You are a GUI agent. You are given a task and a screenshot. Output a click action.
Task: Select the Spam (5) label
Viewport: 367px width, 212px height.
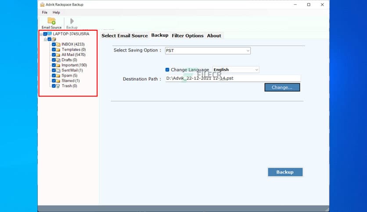[x=69, y=75]
